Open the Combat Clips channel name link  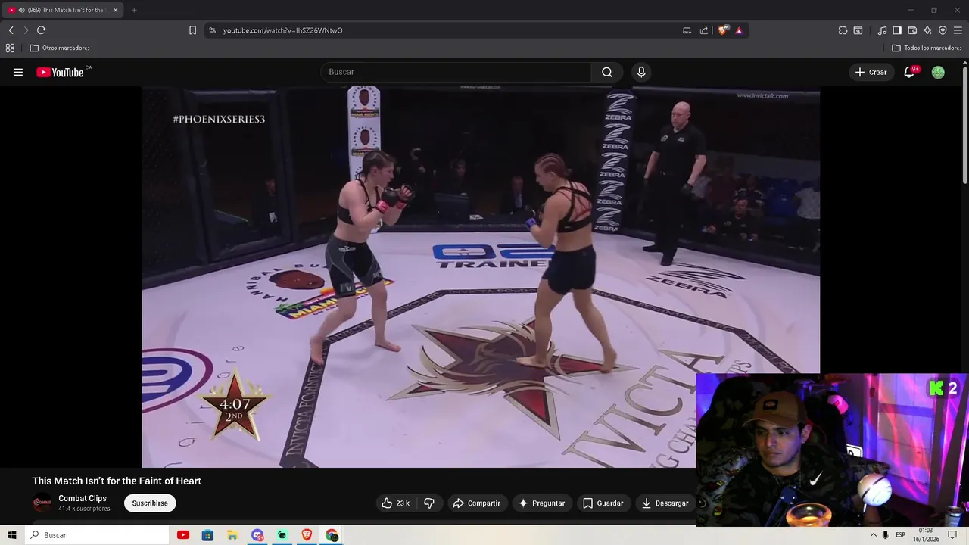(83, 498)
